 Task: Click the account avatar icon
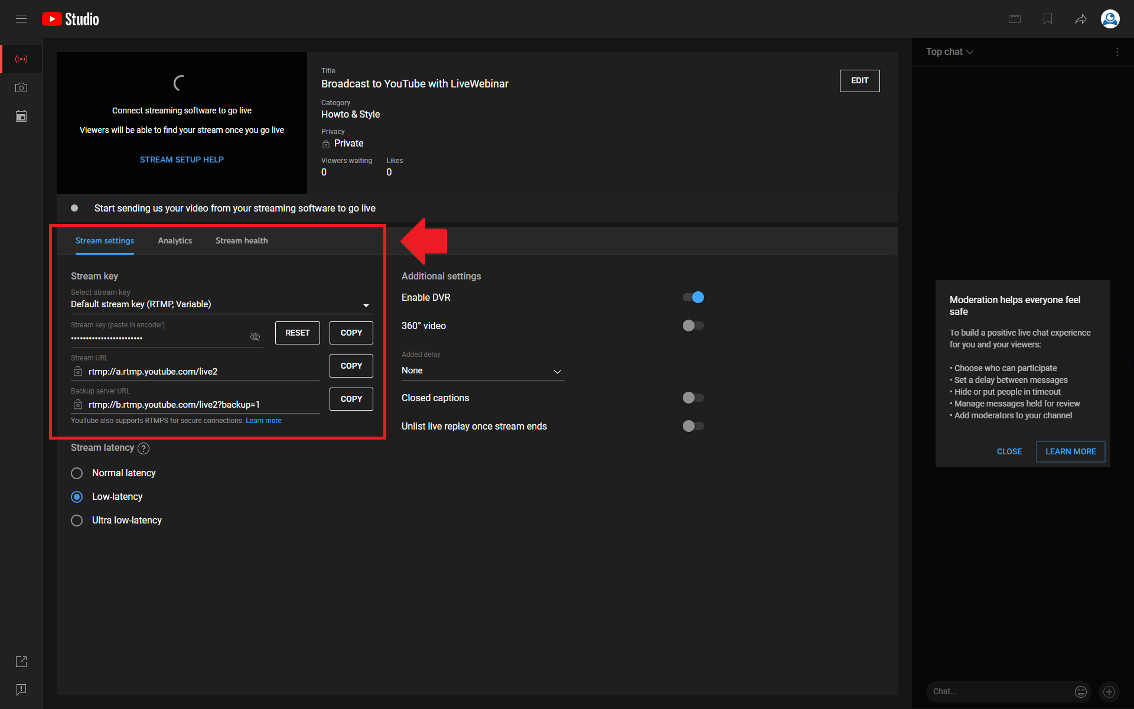(x=1110, y=19)
